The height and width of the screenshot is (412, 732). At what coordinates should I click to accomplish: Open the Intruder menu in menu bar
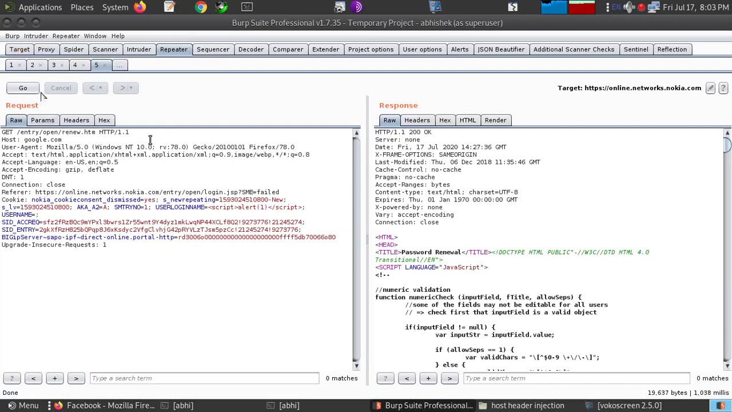pos(36,36)
